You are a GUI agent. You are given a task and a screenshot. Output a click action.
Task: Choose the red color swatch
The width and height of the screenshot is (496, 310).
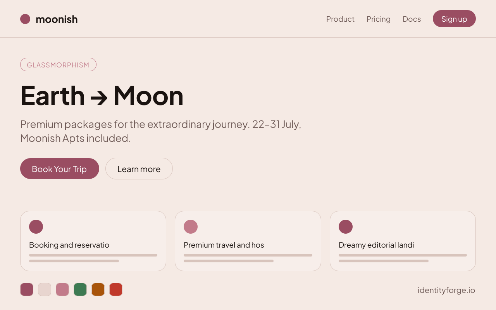pyautogui.click(x=116, y=289)
